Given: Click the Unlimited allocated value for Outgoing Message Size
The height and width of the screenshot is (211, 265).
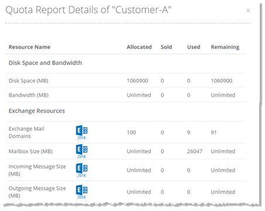Looking at the screenshot, I should [x=139, y=192].
